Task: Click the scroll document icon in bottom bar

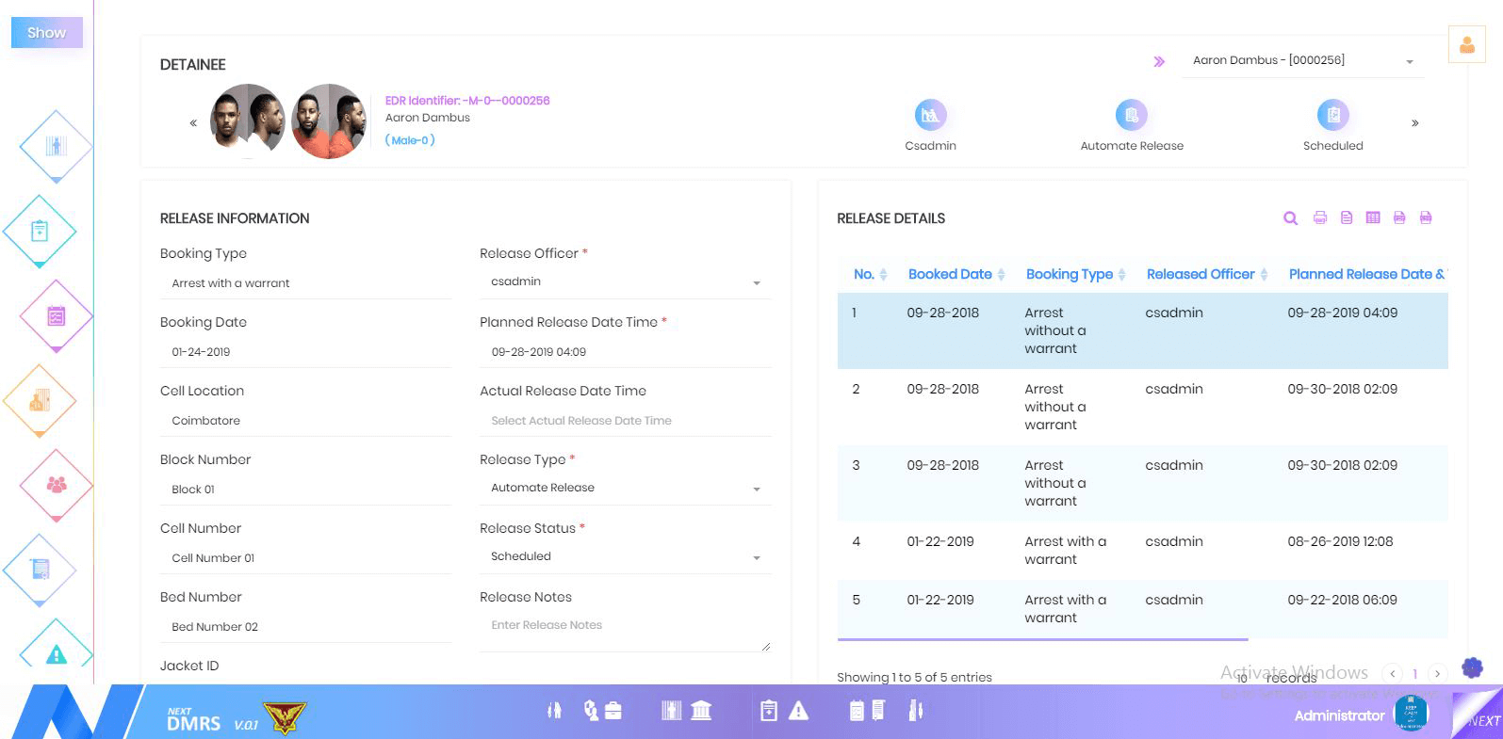Action: click(x=878, y=711)
